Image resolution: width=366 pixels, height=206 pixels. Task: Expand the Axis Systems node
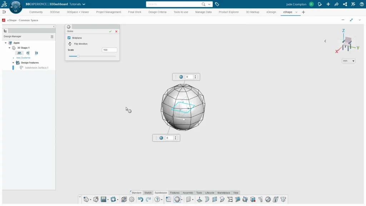coord(13,58)
